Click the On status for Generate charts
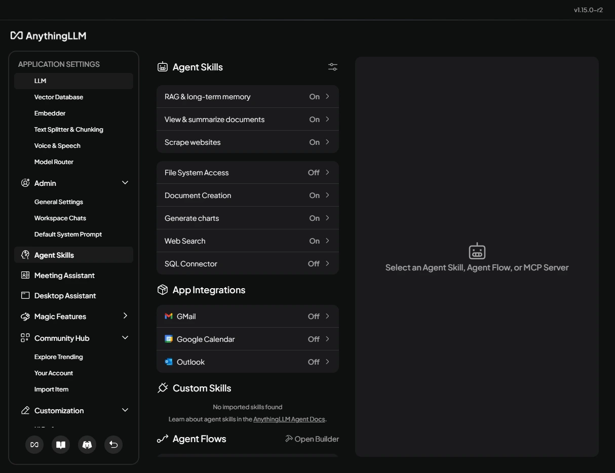 [x=315, y=218]
